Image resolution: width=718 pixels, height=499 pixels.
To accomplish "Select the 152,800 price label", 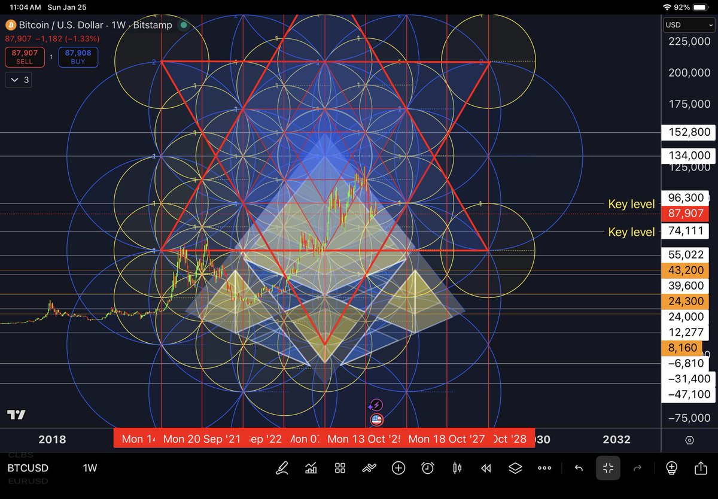I will (x=688, y=132).
